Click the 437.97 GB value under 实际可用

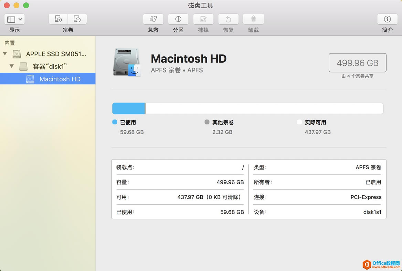pyautogui.click(x=318, y=132)
